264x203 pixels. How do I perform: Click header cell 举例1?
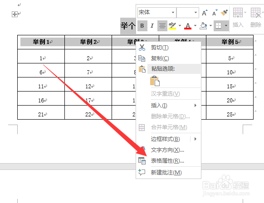pyautogui.click(x=41, y=42)
